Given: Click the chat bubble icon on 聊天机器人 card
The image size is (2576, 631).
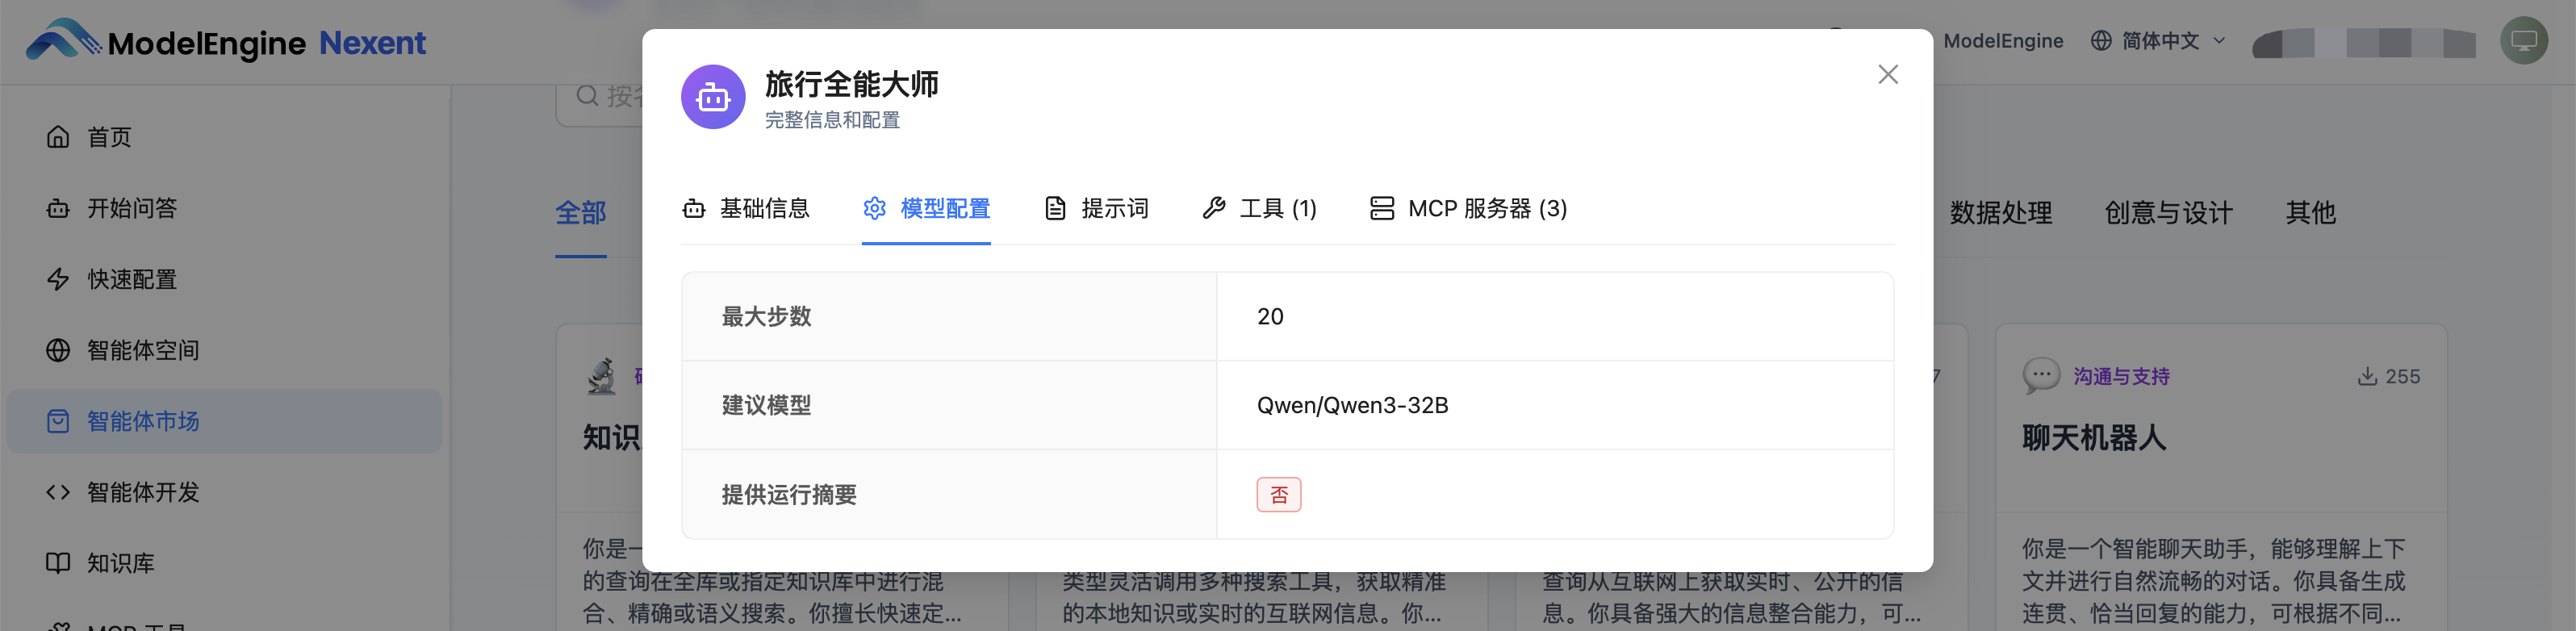Looking at the screenshot, I should (x=2041, y=376).
